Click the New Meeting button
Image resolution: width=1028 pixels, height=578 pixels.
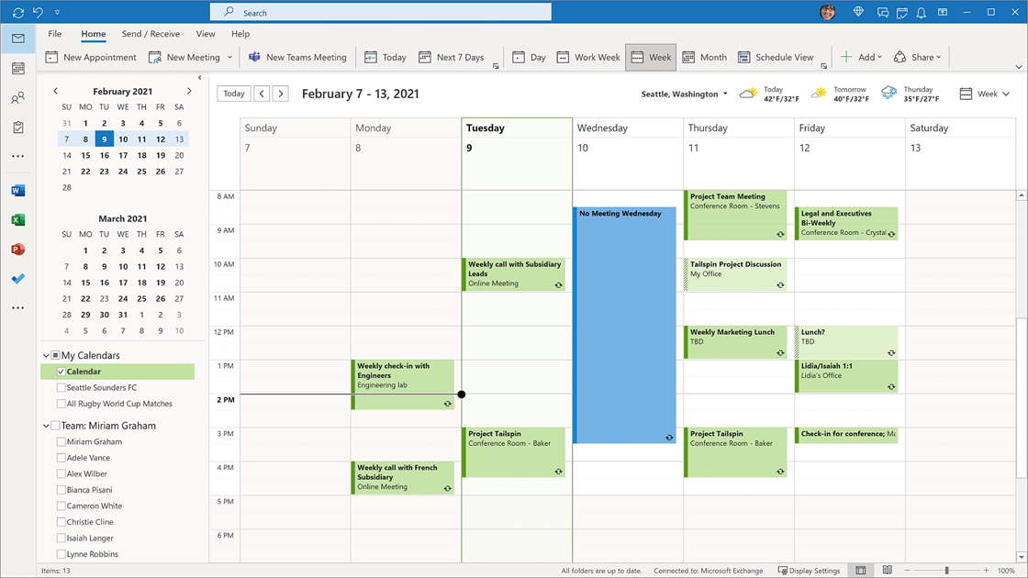[184, 57]
